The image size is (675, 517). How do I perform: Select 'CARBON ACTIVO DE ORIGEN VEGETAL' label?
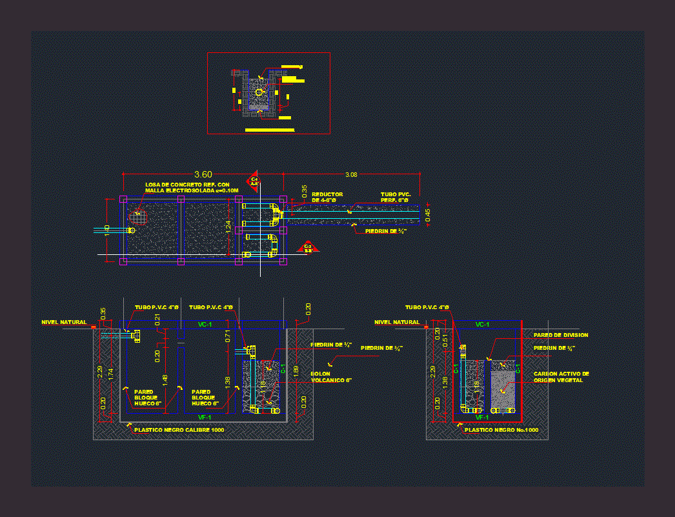pos(561,377)
